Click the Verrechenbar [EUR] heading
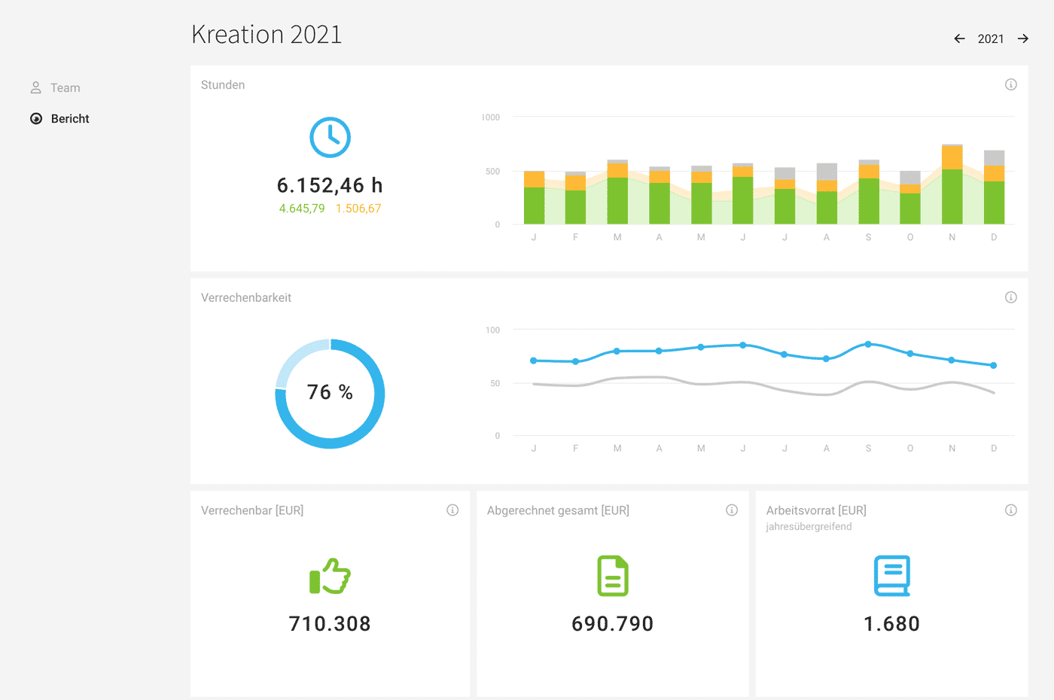The image size is (1054, 700). (252, 510)
